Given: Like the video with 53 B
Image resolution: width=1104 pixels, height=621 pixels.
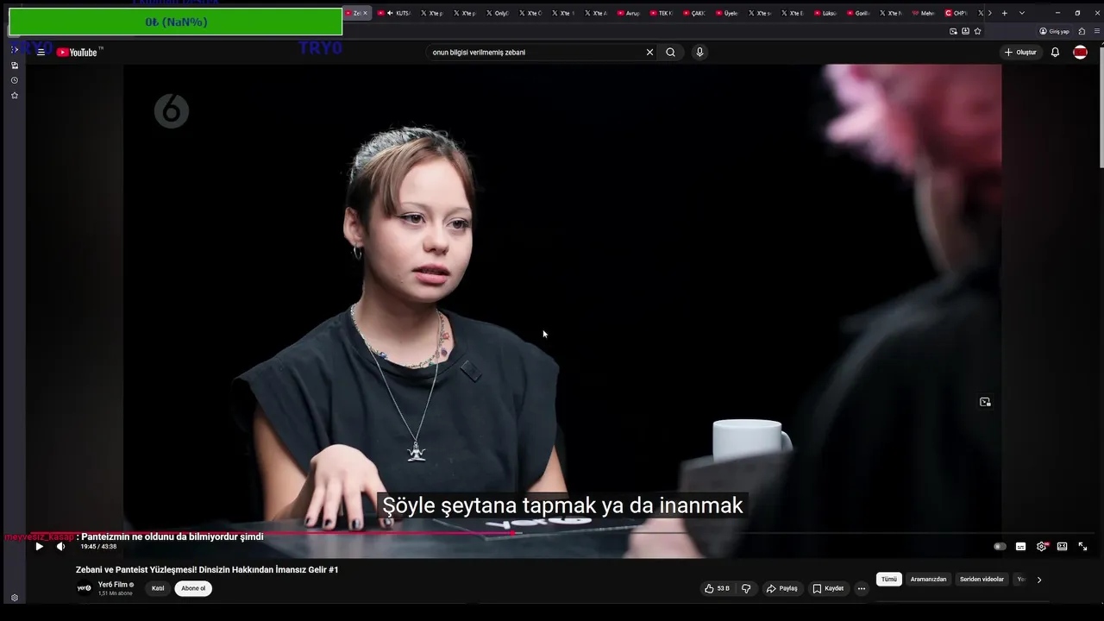Looking at the screenshot, I should (717, 588).
